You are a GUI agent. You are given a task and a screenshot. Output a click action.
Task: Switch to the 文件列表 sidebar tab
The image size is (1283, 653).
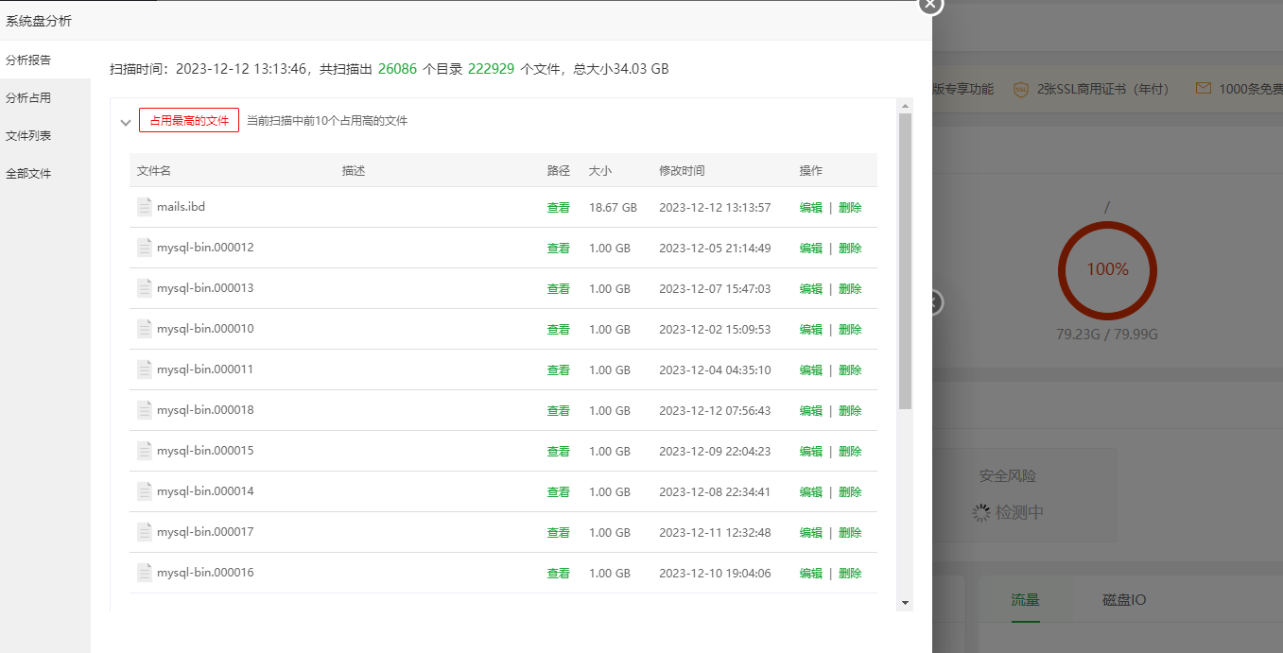coord(28,136)
